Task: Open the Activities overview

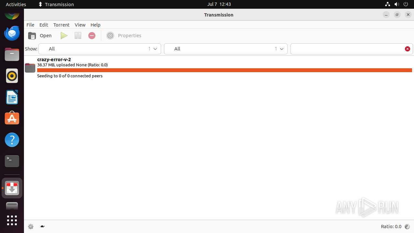Action: [16, 4]
